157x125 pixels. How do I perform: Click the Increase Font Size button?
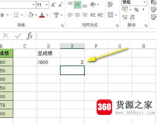pyautogui.click(x=53, y=5)
